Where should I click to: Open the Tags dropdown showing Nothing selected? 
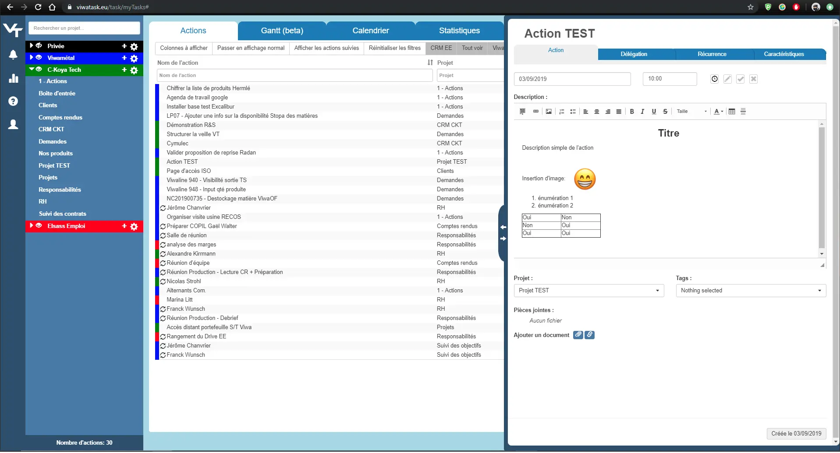[750, 291]
